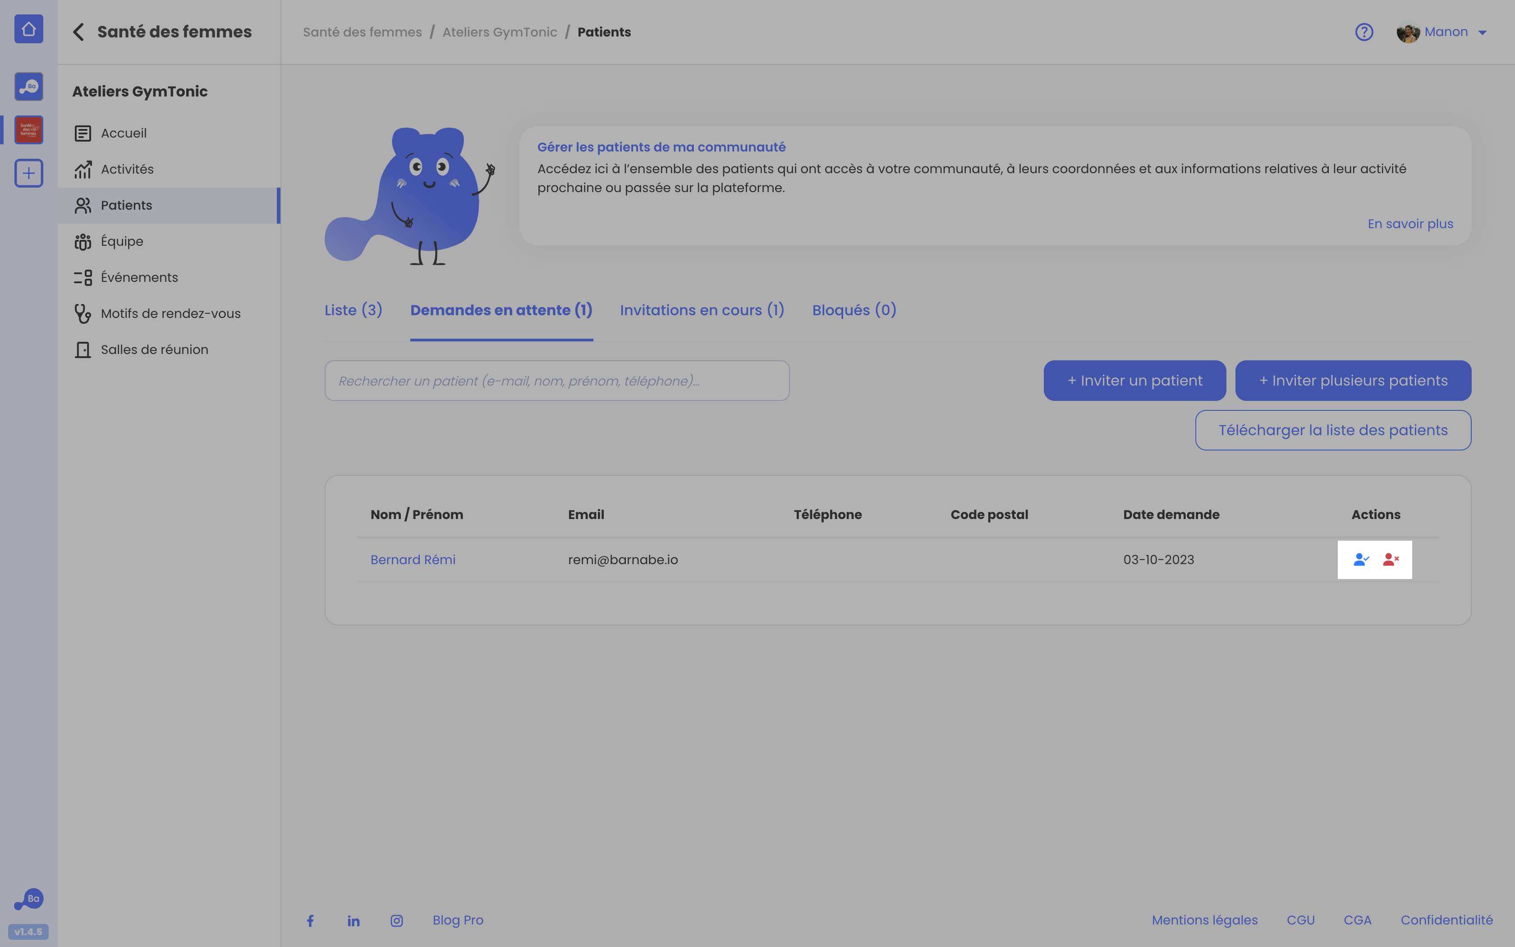The width and height of the screenshot is (1515, 947).
Task: Click the 03-10-2023 date cell
Action: [x=1158, y=560]
